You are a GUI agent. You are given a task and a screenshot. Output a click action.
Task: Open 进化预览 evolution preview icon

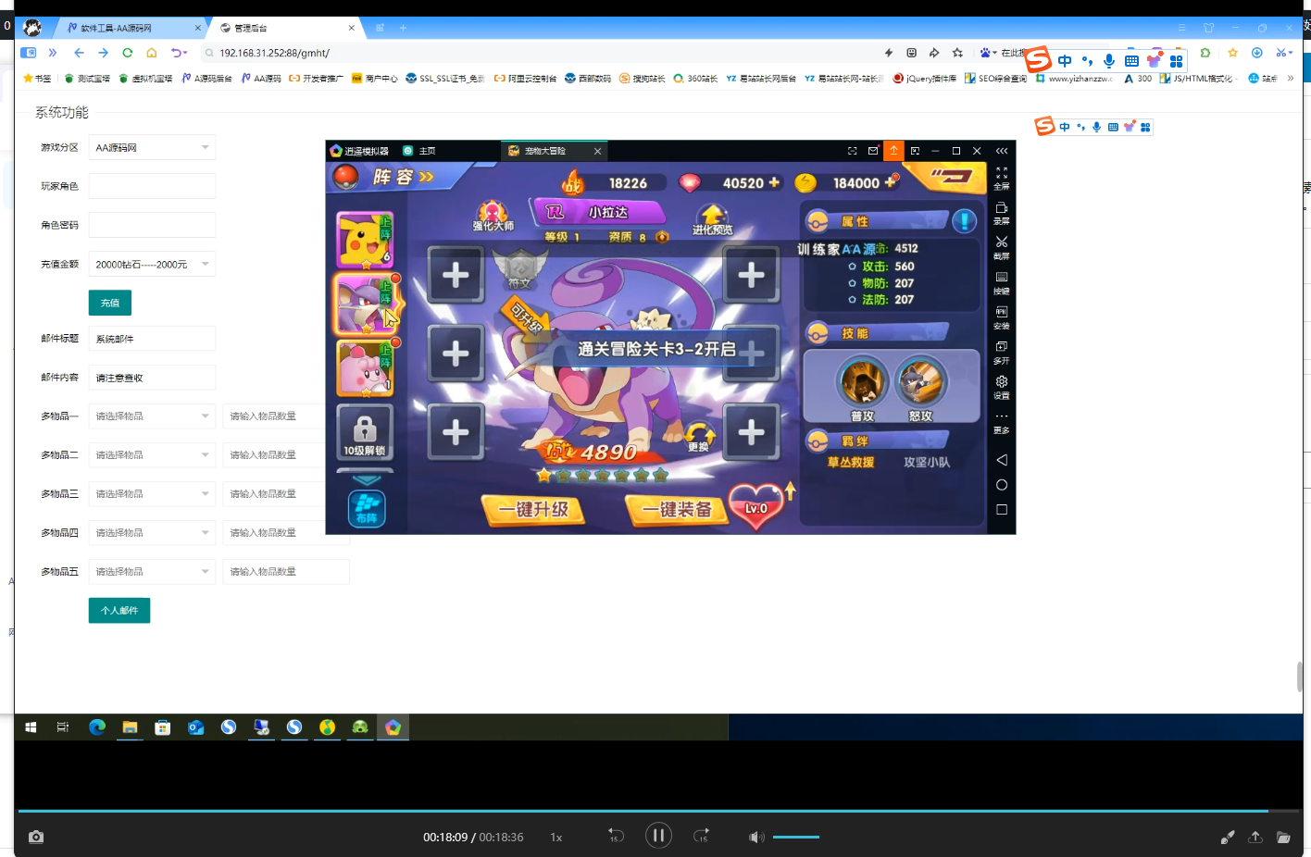click(x=712, y=220)
